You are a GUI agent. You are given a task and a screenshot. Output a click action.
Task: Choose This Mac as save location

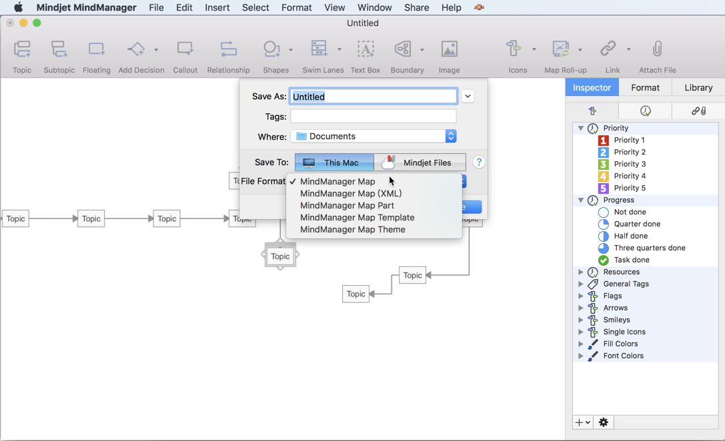(x=334, y=163)
